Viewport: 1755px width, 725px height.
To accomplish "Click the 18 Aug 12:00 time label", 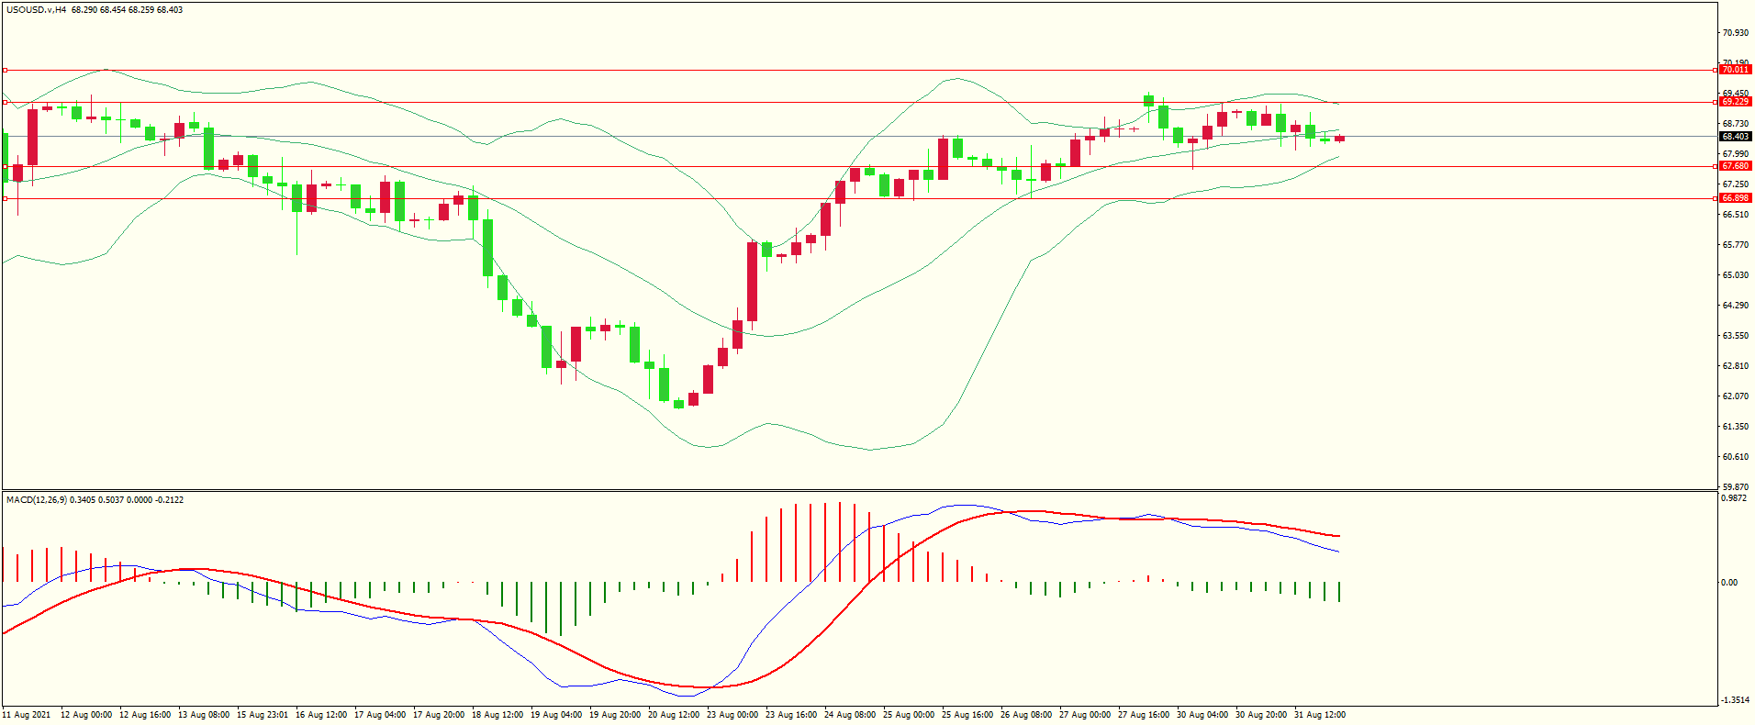I will click(x=497, y=715).
